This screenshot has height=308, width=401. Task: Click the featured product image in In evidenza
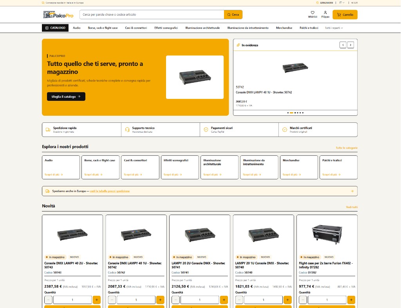(295, 68)
